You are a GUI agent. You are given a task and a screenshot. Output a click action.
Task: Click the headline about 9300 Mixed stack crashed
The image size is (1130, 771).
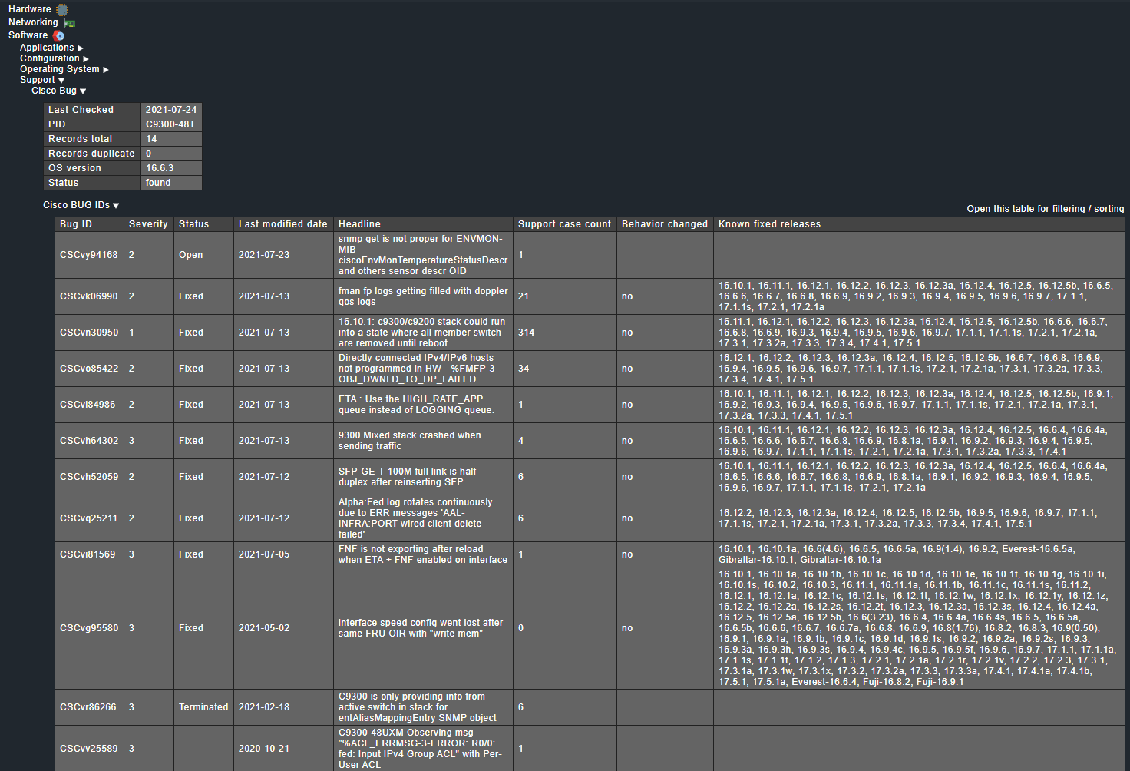tap(410, 441)
